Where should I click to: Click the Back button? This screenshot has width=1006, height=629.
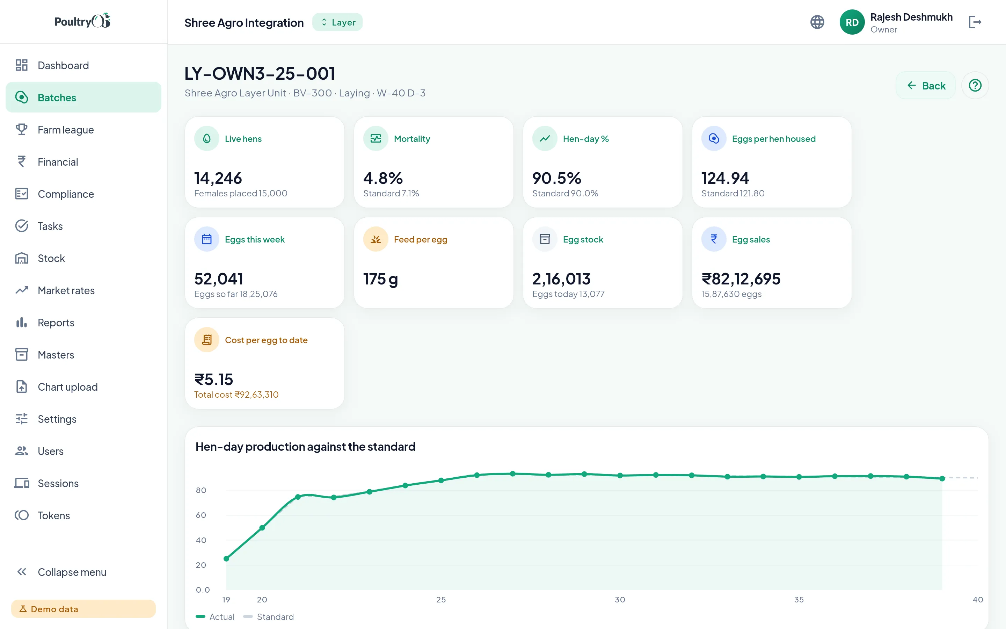(926, 86)
